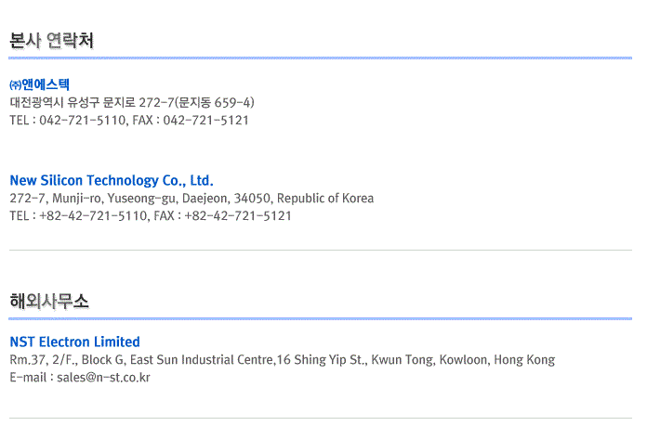Click the ㈜ symbol before 앤에스텍
The image size is (647, 426).
[x=15, y=84]
